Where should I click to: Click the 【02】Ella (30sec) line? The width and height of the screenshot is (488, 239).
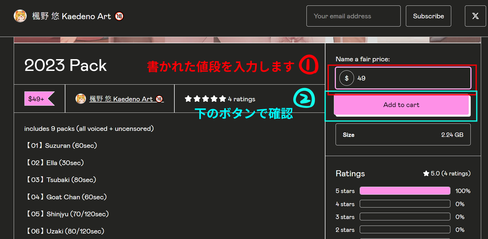pyautogui.click(x=54, y=163)
